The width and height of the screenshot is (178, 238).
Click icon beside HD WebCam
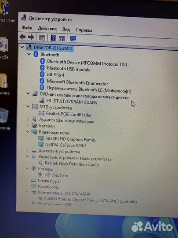click(x=40, y=175)
